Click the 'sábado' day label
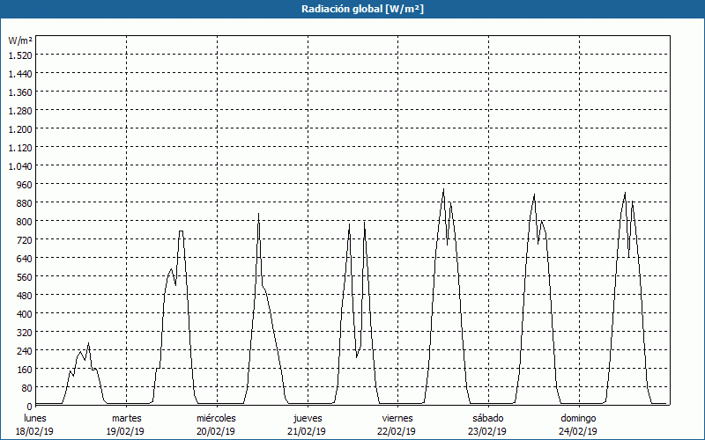 (488, 418)
